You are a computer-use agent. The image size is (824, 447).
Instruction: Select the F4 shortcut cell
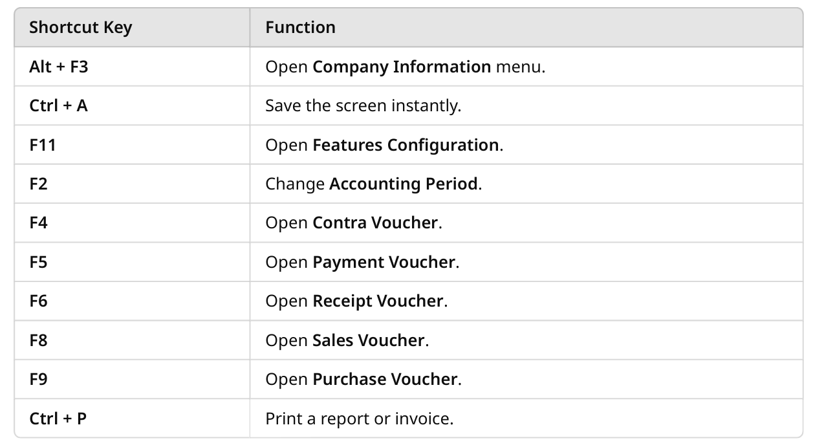[132, 223]
